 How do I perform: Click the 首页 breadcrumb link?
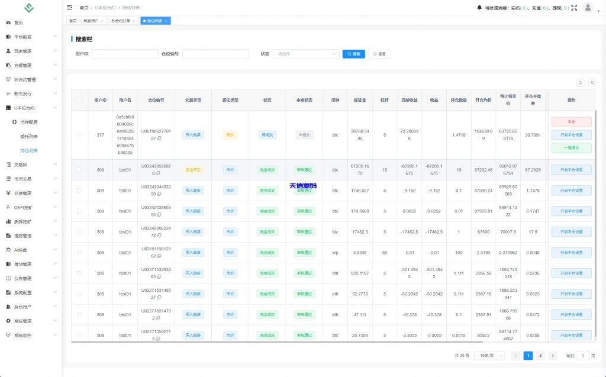tap(84, 8)
